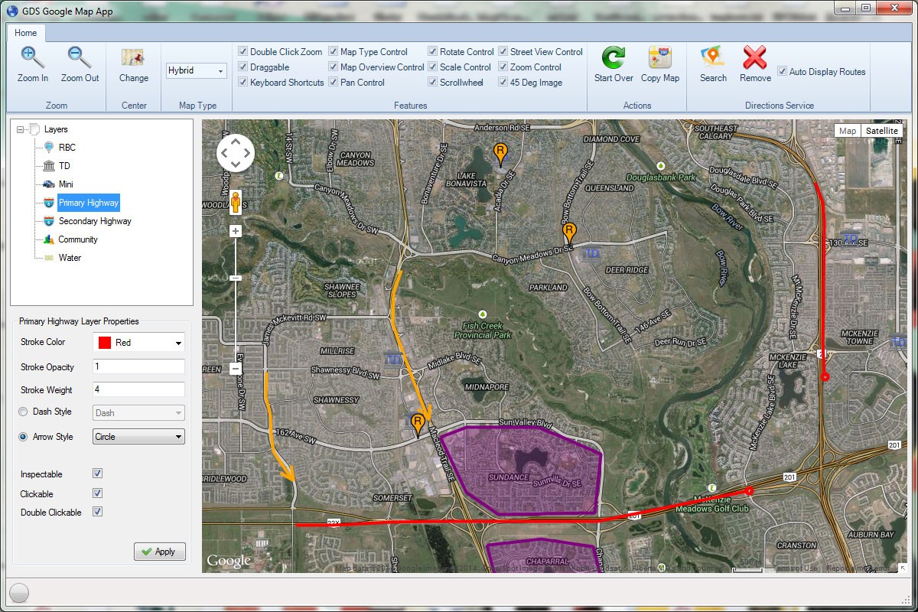The width and height of the screenshot is (918, 612).
Task: Click the R marker near Lake Bonavista
Action: pyautogui.click(x=500, y=154)
